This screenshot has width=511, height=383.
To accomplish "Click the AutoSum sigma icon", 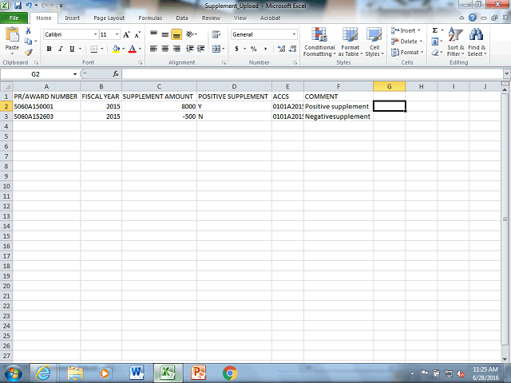I will pyautogui.click(x=434, y=30).
